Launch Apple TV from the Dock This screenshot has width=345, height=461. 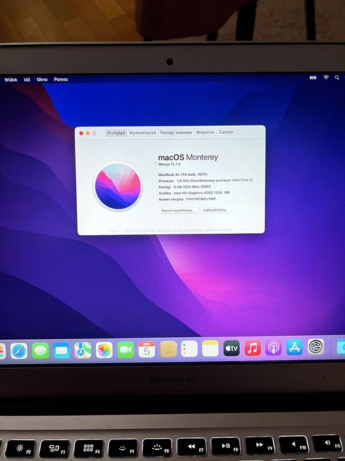(231, 348)
